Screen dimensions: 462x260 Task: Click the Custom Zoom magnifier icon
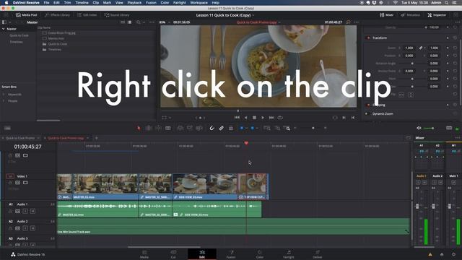pyautogui.click(x=287, y=128)
